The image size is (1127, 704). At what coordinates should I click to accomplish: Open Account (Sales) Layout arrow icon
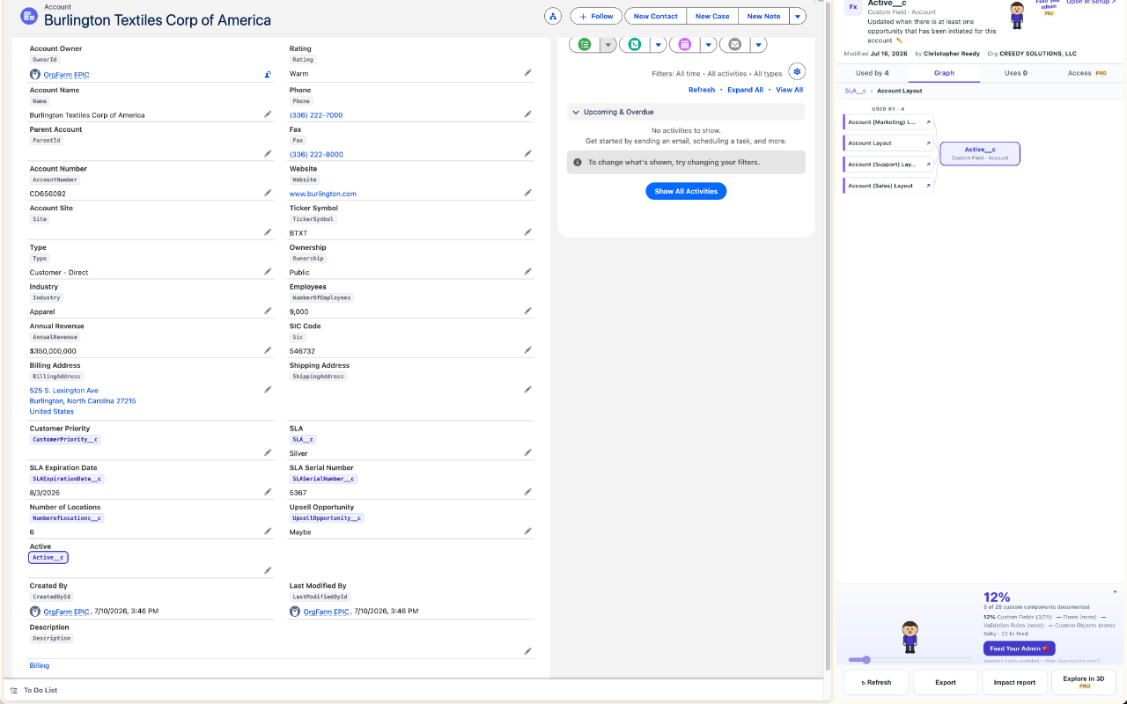pyautogui.click(x=928, y=186)
